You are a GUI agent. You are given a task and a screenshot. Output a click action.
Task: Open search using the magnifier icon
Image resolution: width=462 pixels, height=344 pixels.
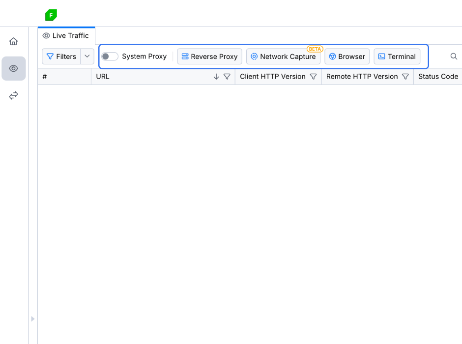[453, 57]
